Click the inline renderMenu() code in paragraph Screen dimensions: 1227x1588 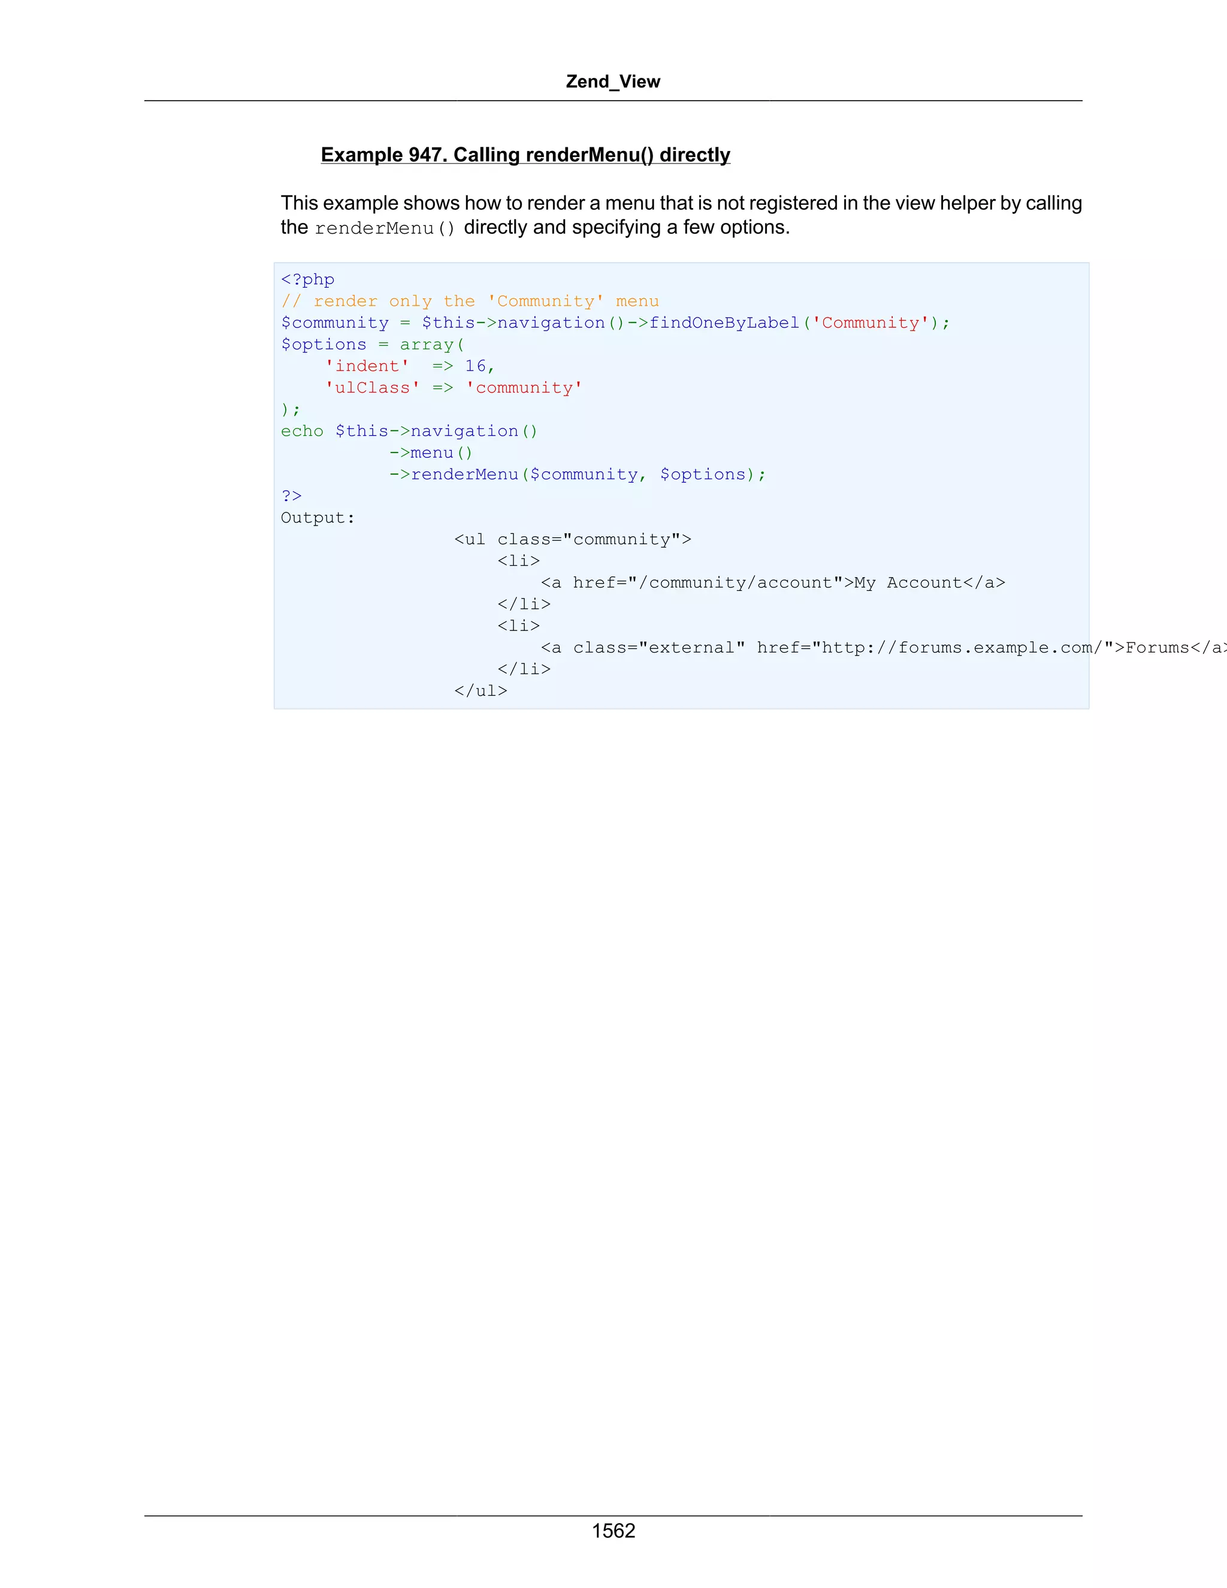click(x=385, y=228)
